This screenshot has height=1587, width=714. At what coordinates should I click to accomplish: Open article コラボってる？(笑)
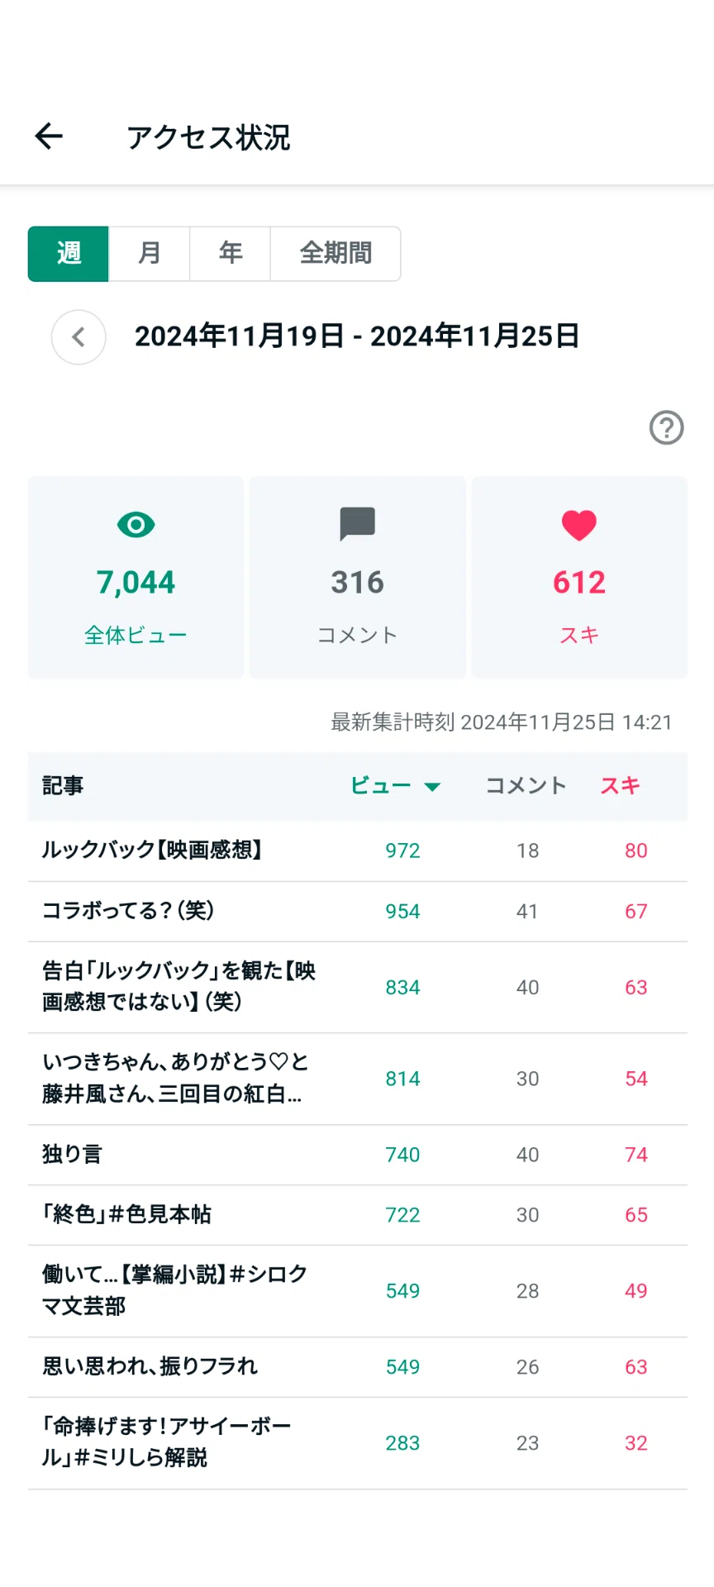(x=358, y=912)
